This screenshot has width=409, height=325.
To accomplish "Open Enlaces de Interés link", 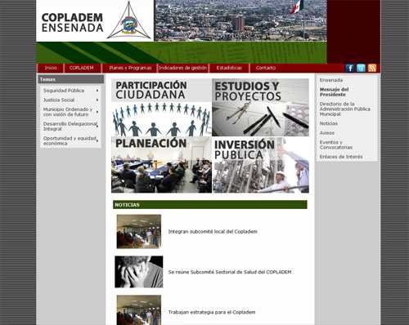I will tap(341, 157).
